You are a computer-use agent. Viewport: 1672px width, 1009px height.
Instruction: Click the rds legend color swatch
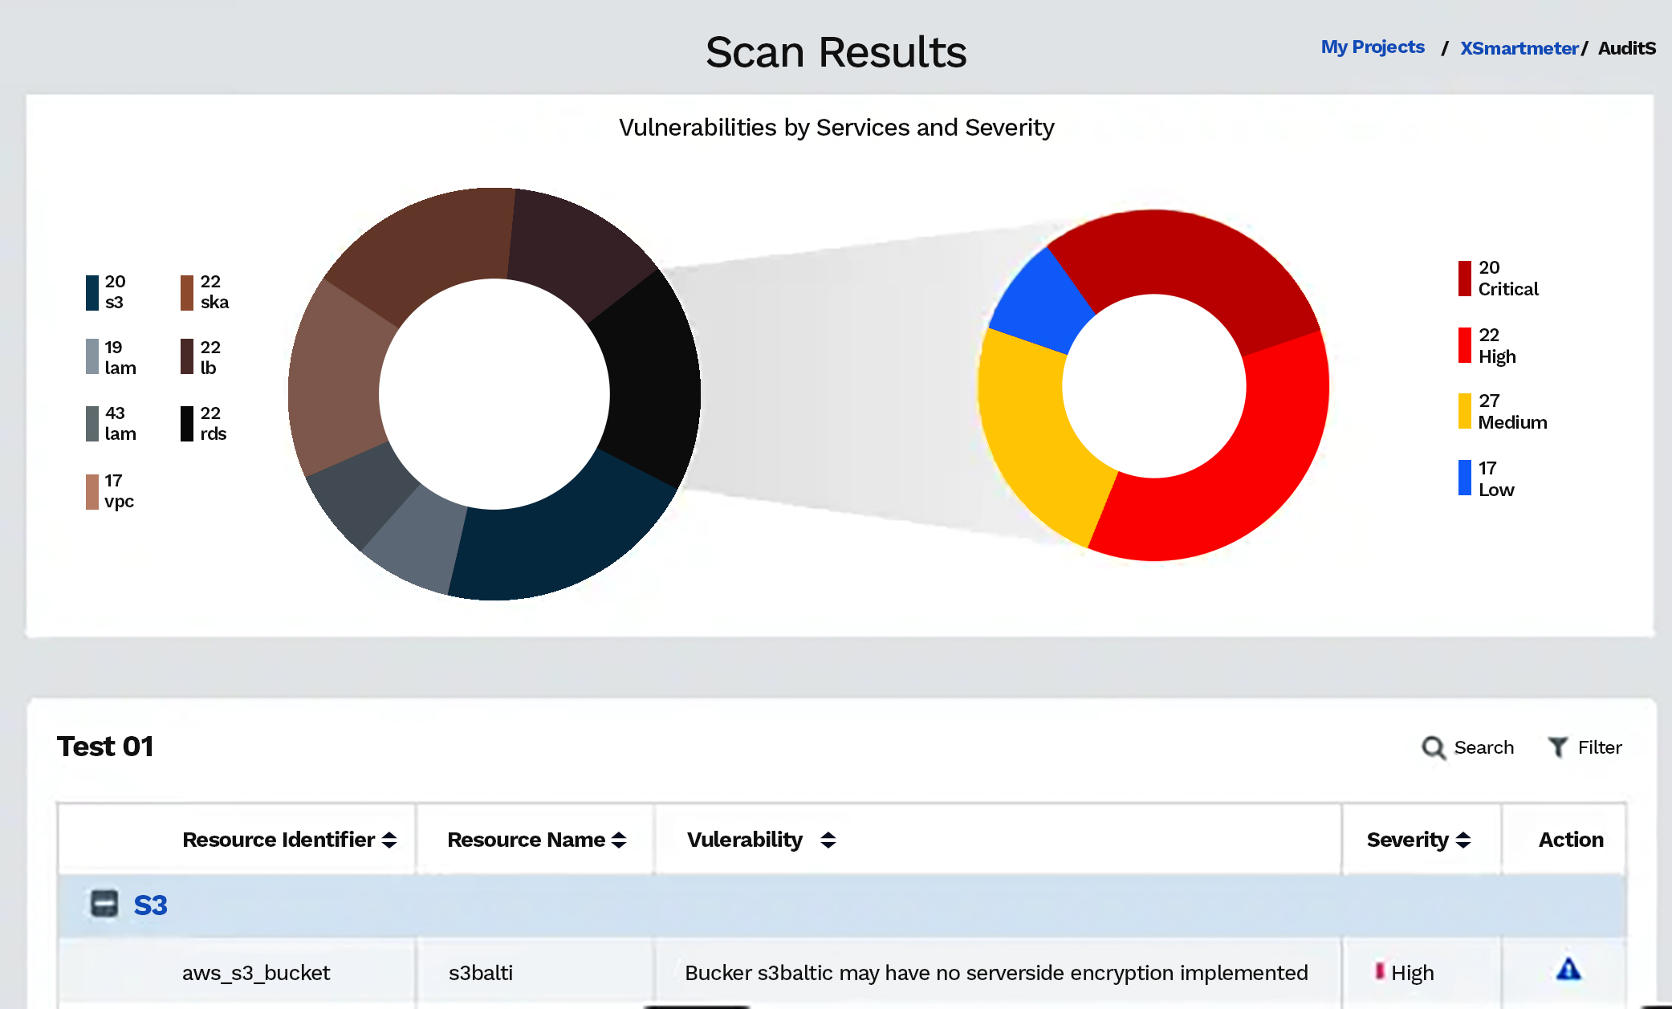coord(187,424)
